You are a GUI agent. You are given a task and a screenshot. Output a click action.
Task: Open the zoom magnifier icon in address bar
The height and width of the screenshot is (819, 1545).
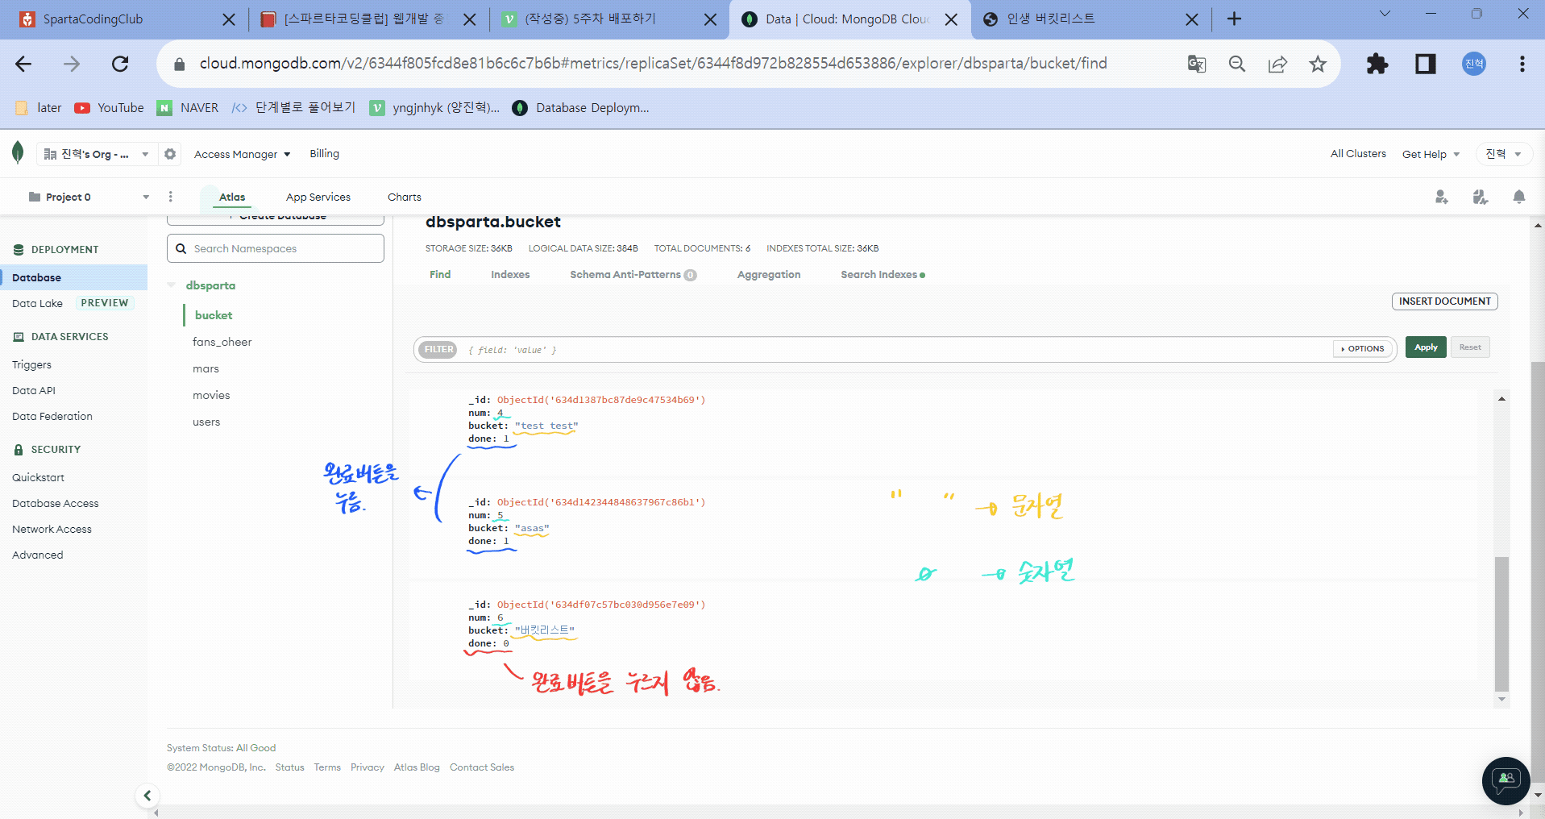click(1237, 64)
